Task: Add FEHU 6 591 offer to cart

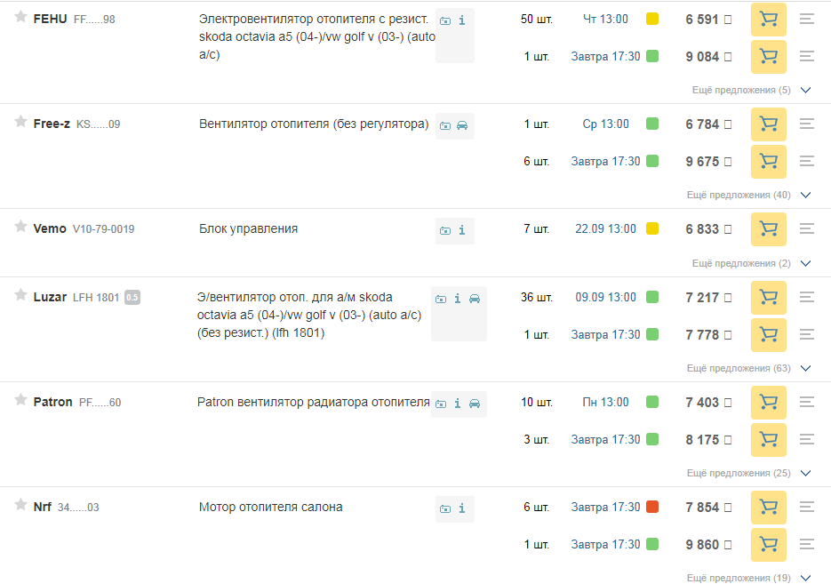Action: click(768, 20)
